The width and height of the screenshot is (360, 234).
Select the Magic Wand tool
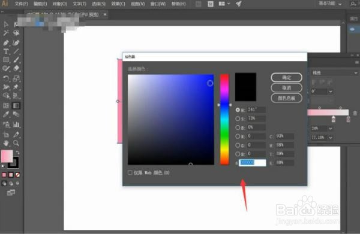point(6,33)
